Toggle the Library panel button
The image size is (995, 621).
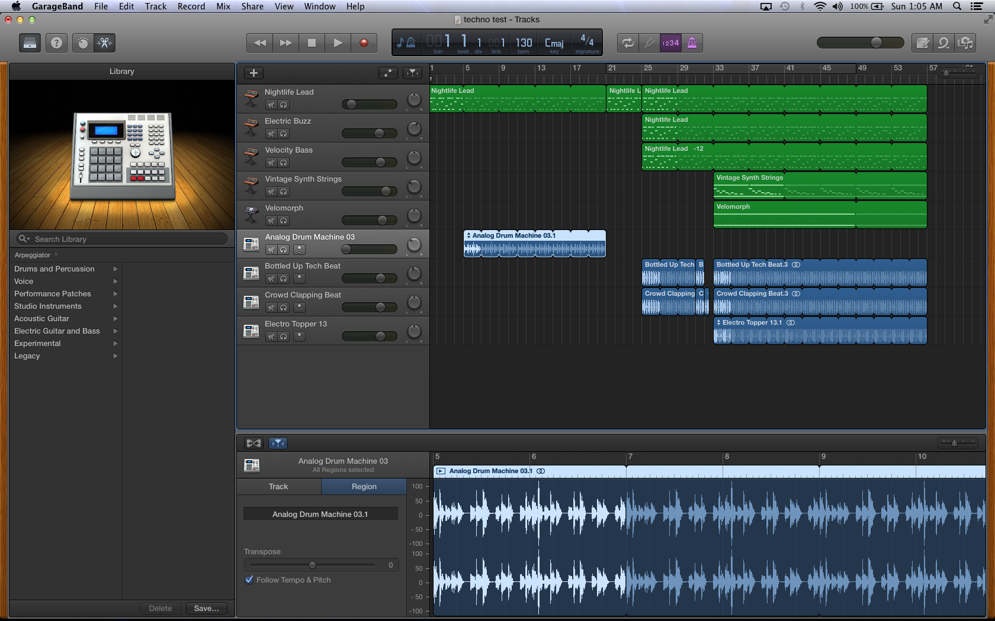30,43
